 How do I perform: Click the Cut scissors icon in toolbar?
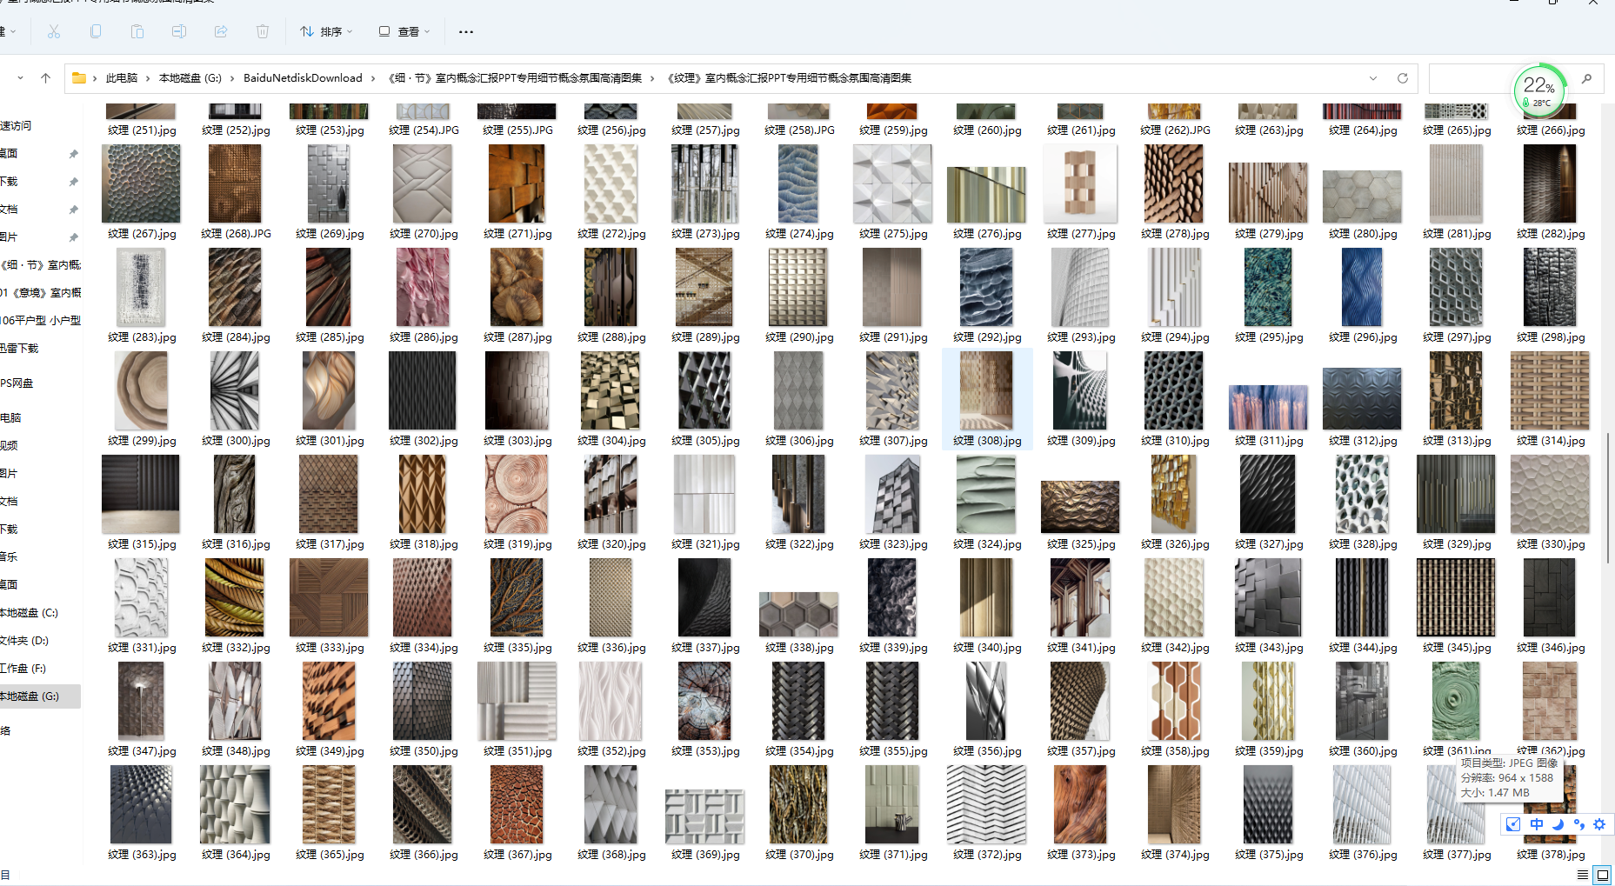click(54, 31)
